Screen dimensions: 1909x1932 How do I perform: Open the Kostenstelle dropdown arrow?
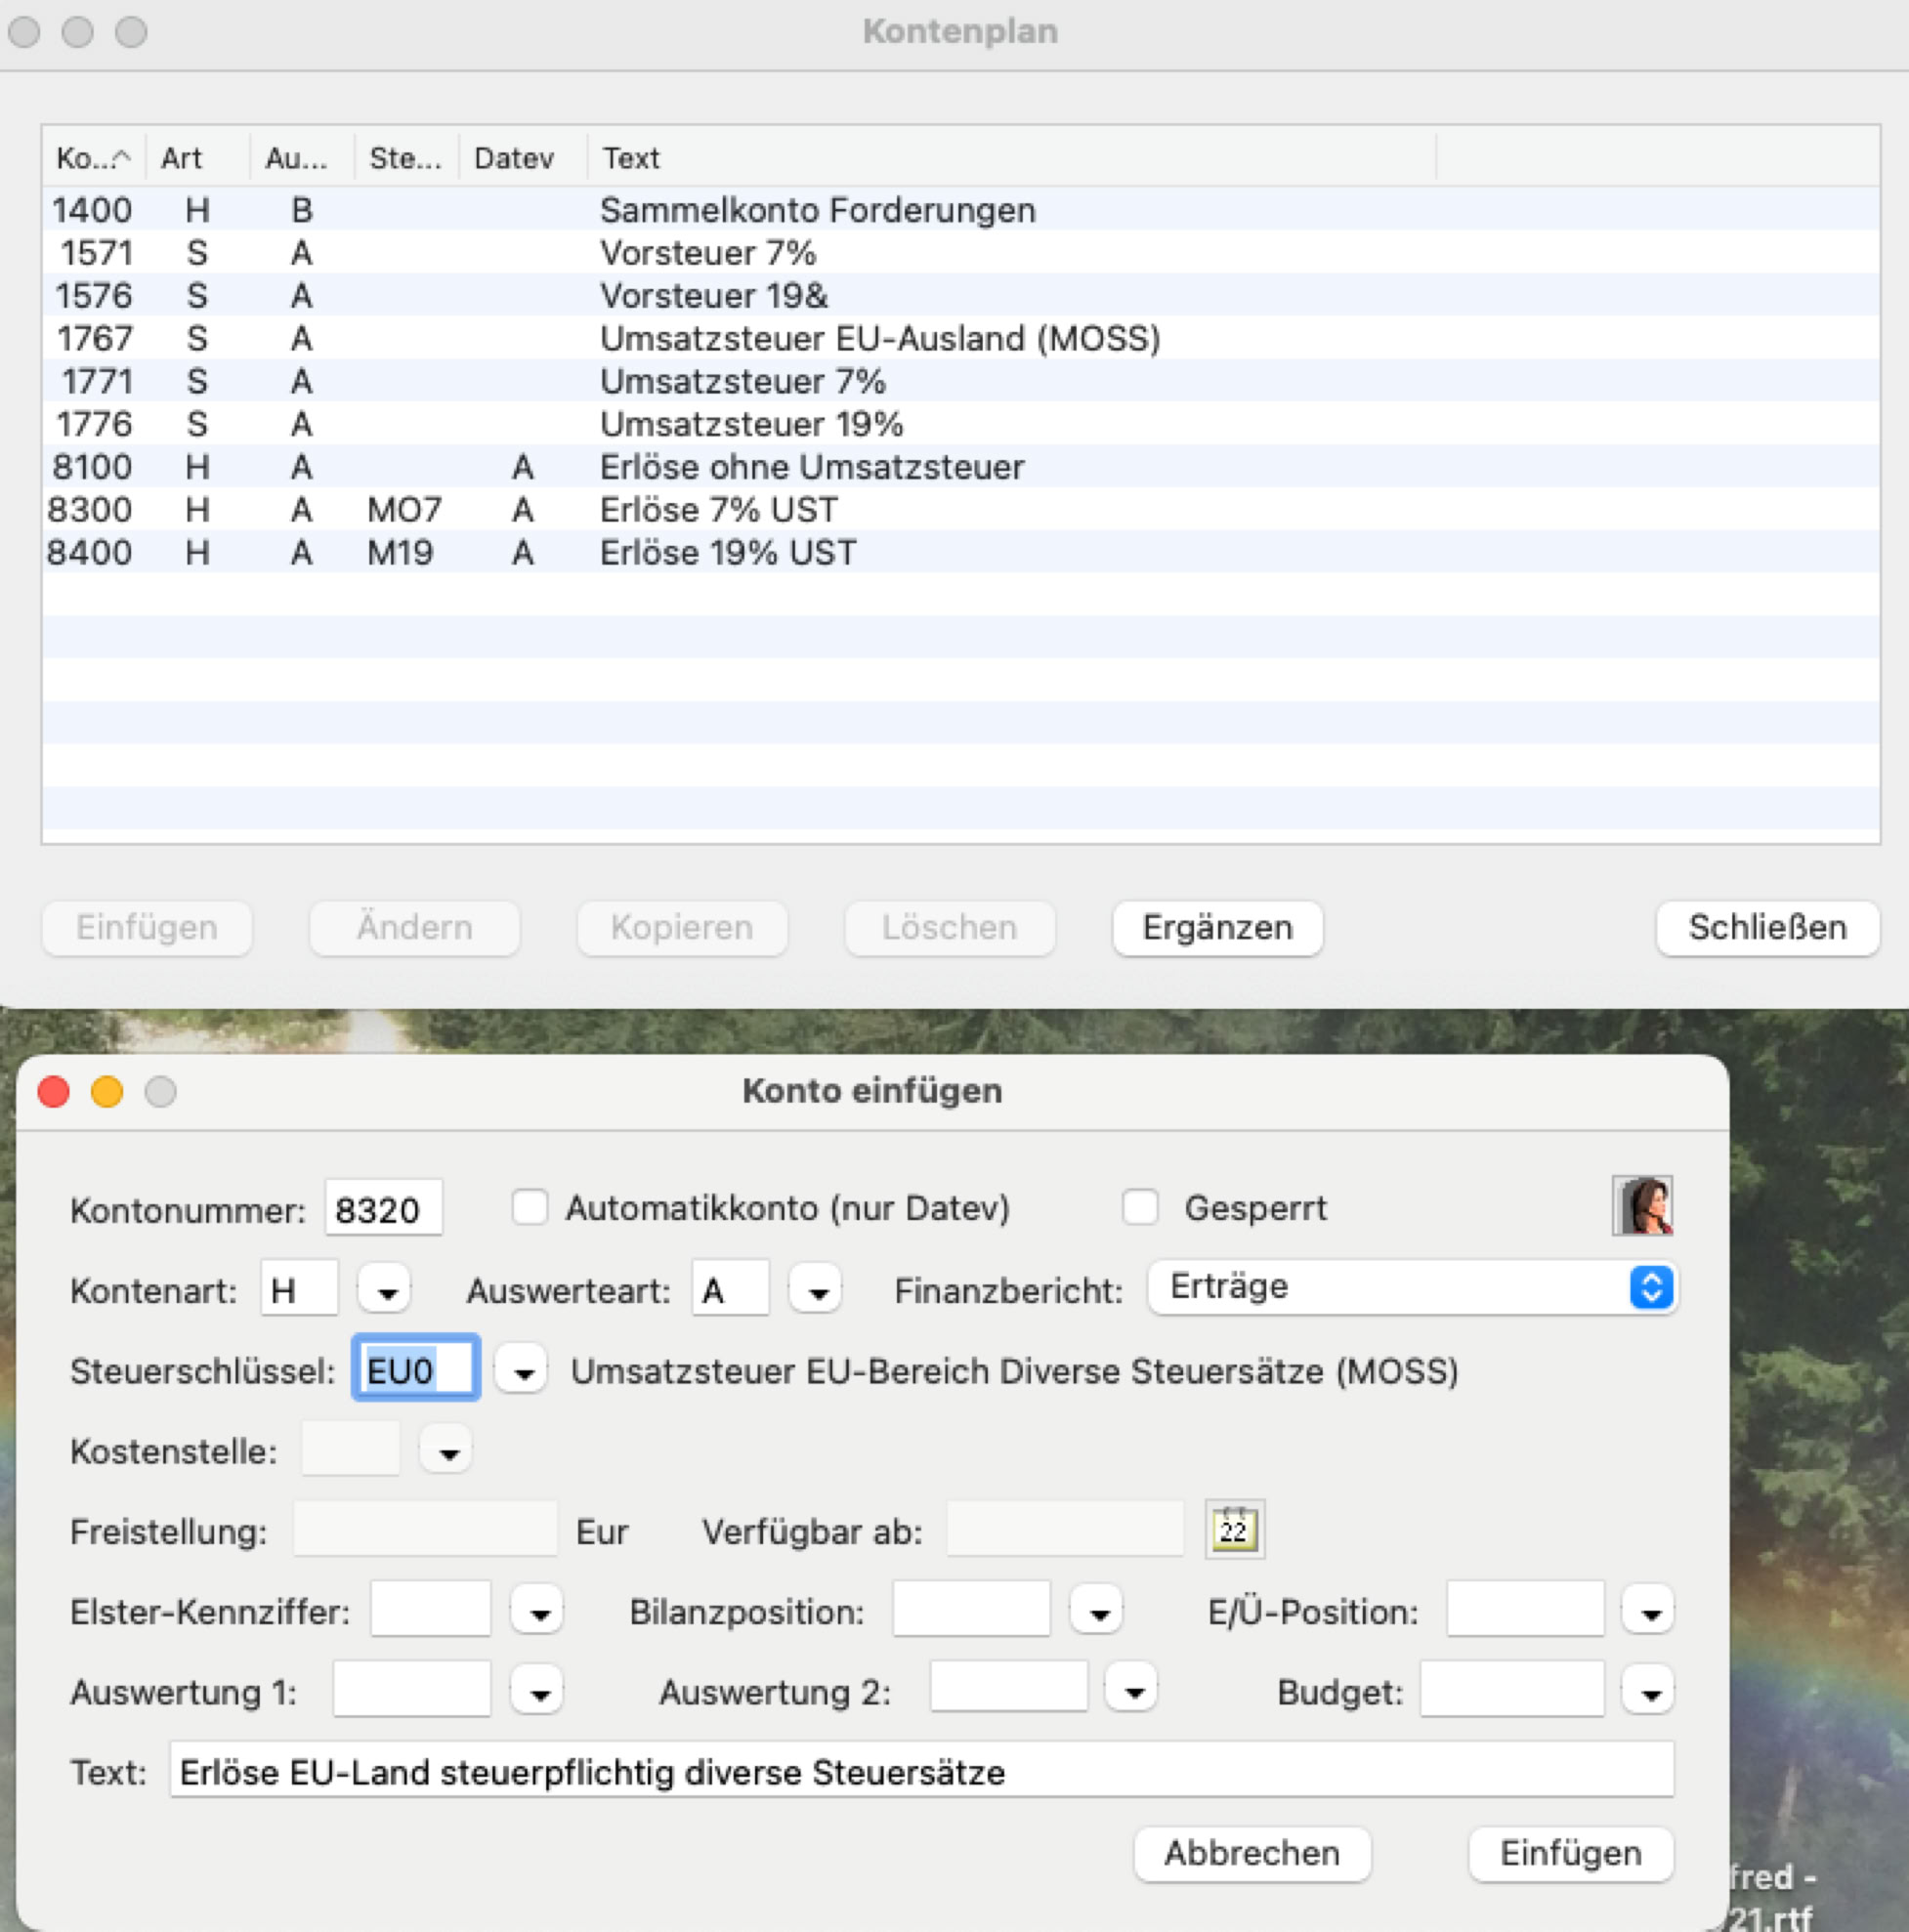tap(447, 1450)
